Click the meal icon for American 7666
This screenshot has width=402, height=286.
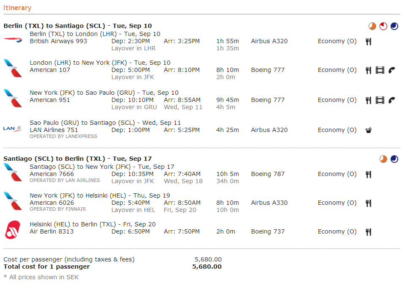(368, 174)
